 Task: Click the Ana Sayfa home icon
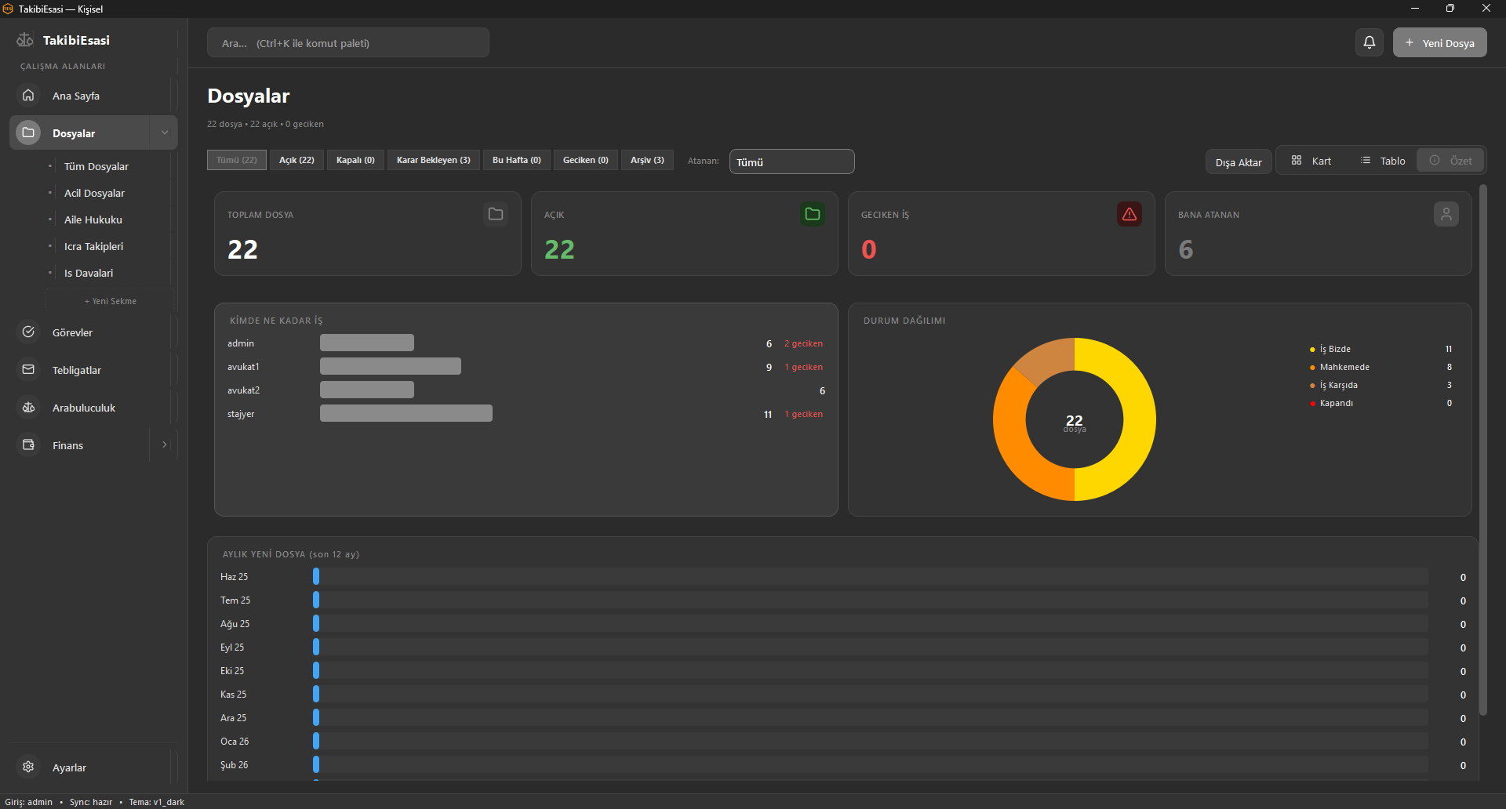click(x=28, y=95)
